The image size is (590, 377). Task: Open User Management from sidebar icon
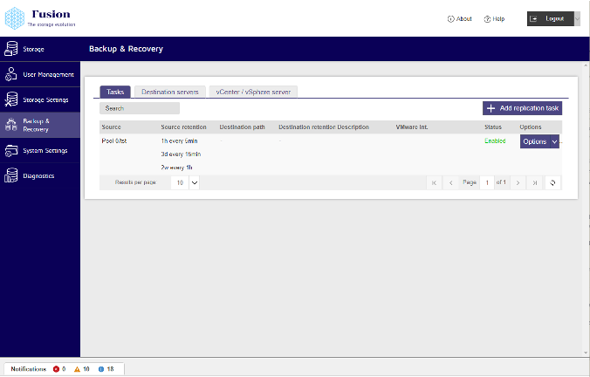(11, 74)
